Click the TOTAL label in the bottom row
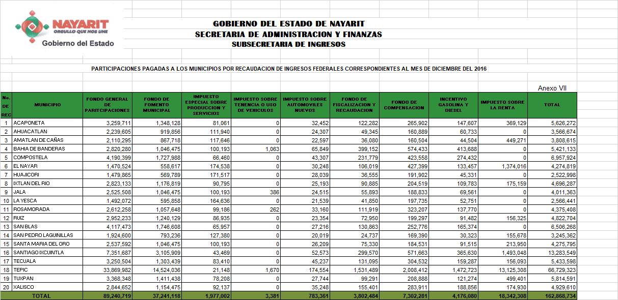 click(x=42, y=296)
